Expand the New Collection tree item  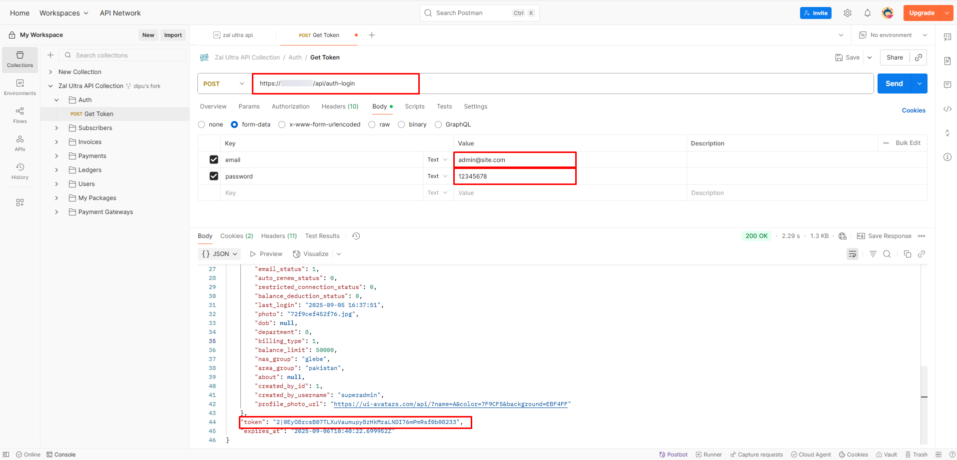[x=50, y=72]
